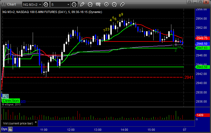The width and height of the screenshot is (211, 133).
Task: Click the bar replay play button
Action: tap(106, 4)
